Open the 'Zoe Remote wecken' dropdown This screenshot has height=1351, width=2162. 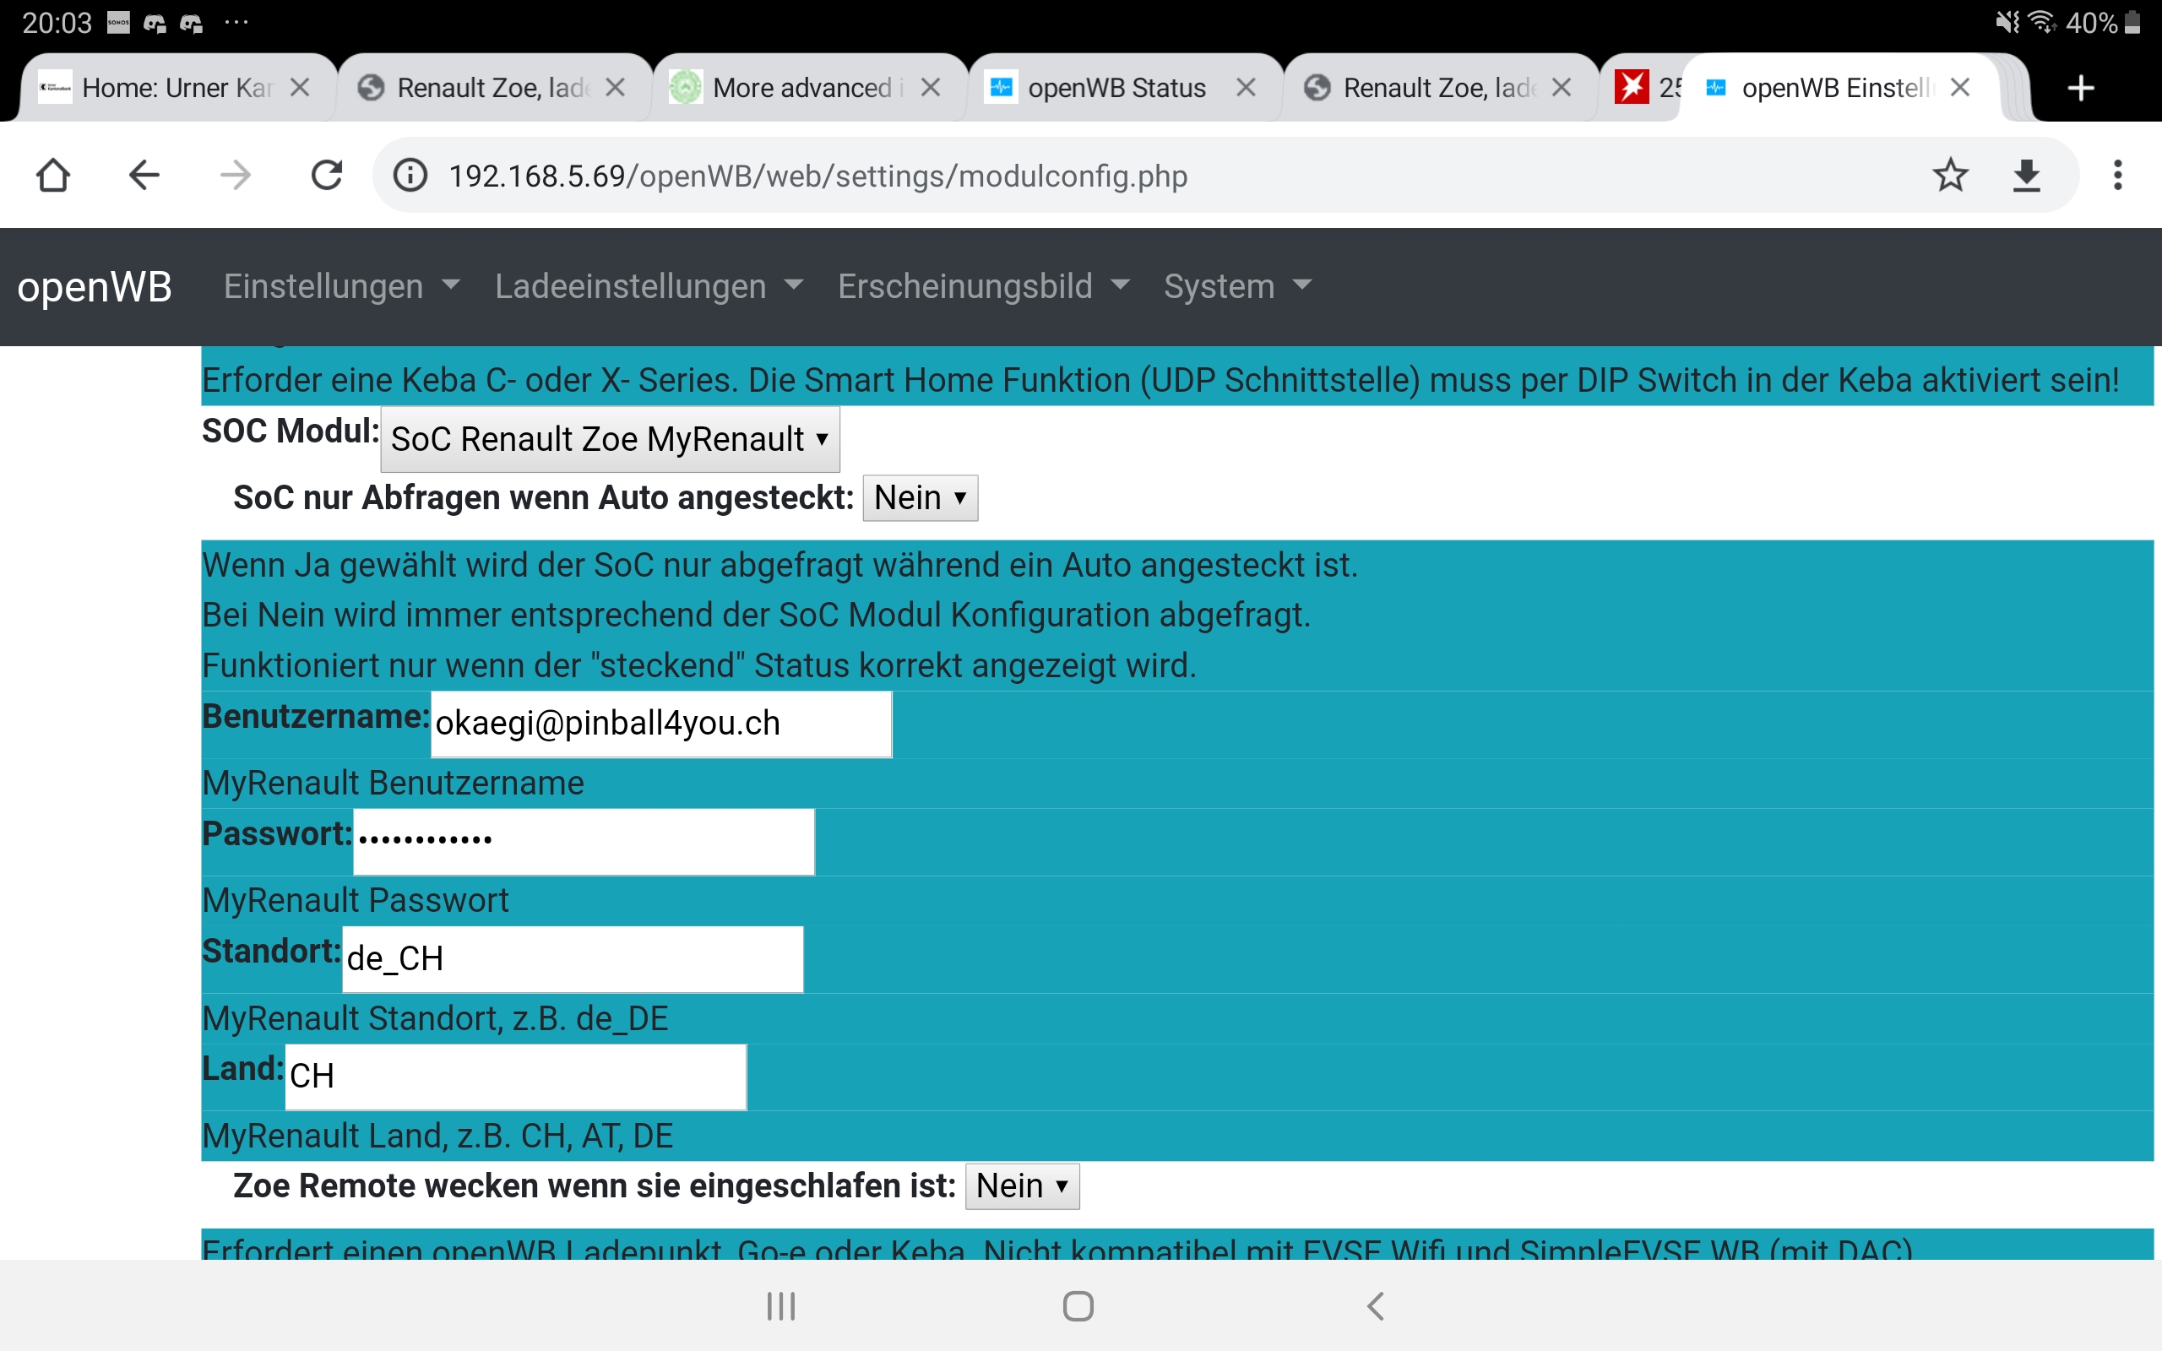(x=1021, y=1186)
